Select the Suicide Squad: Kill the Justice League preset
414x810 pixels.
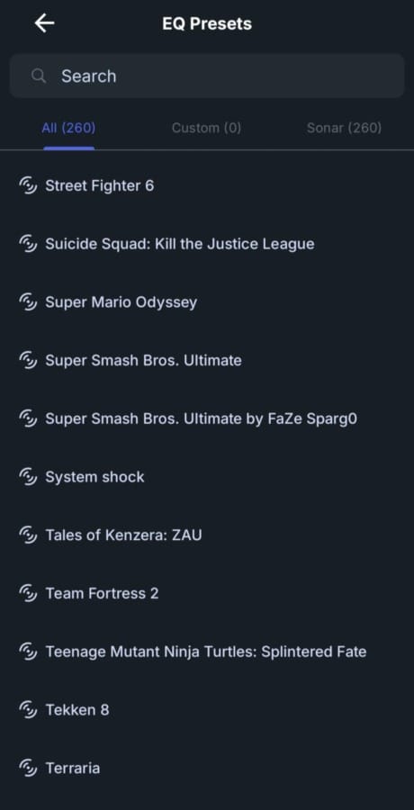coord(207,244)
